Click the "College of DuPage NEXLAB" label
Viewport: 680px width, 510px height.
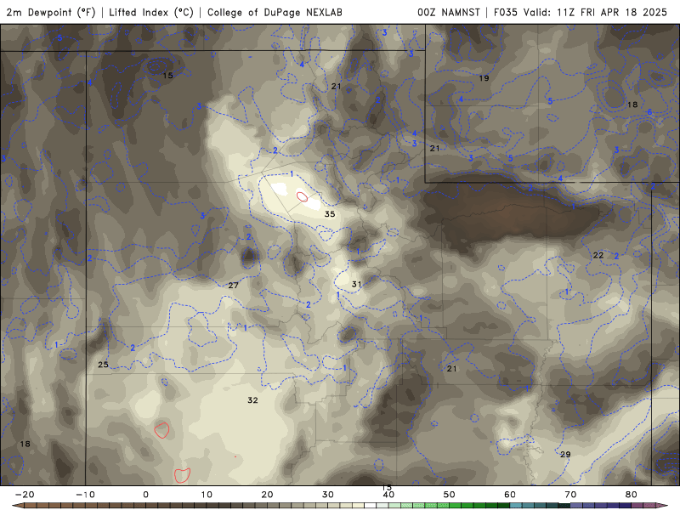(x=275, y=12)
